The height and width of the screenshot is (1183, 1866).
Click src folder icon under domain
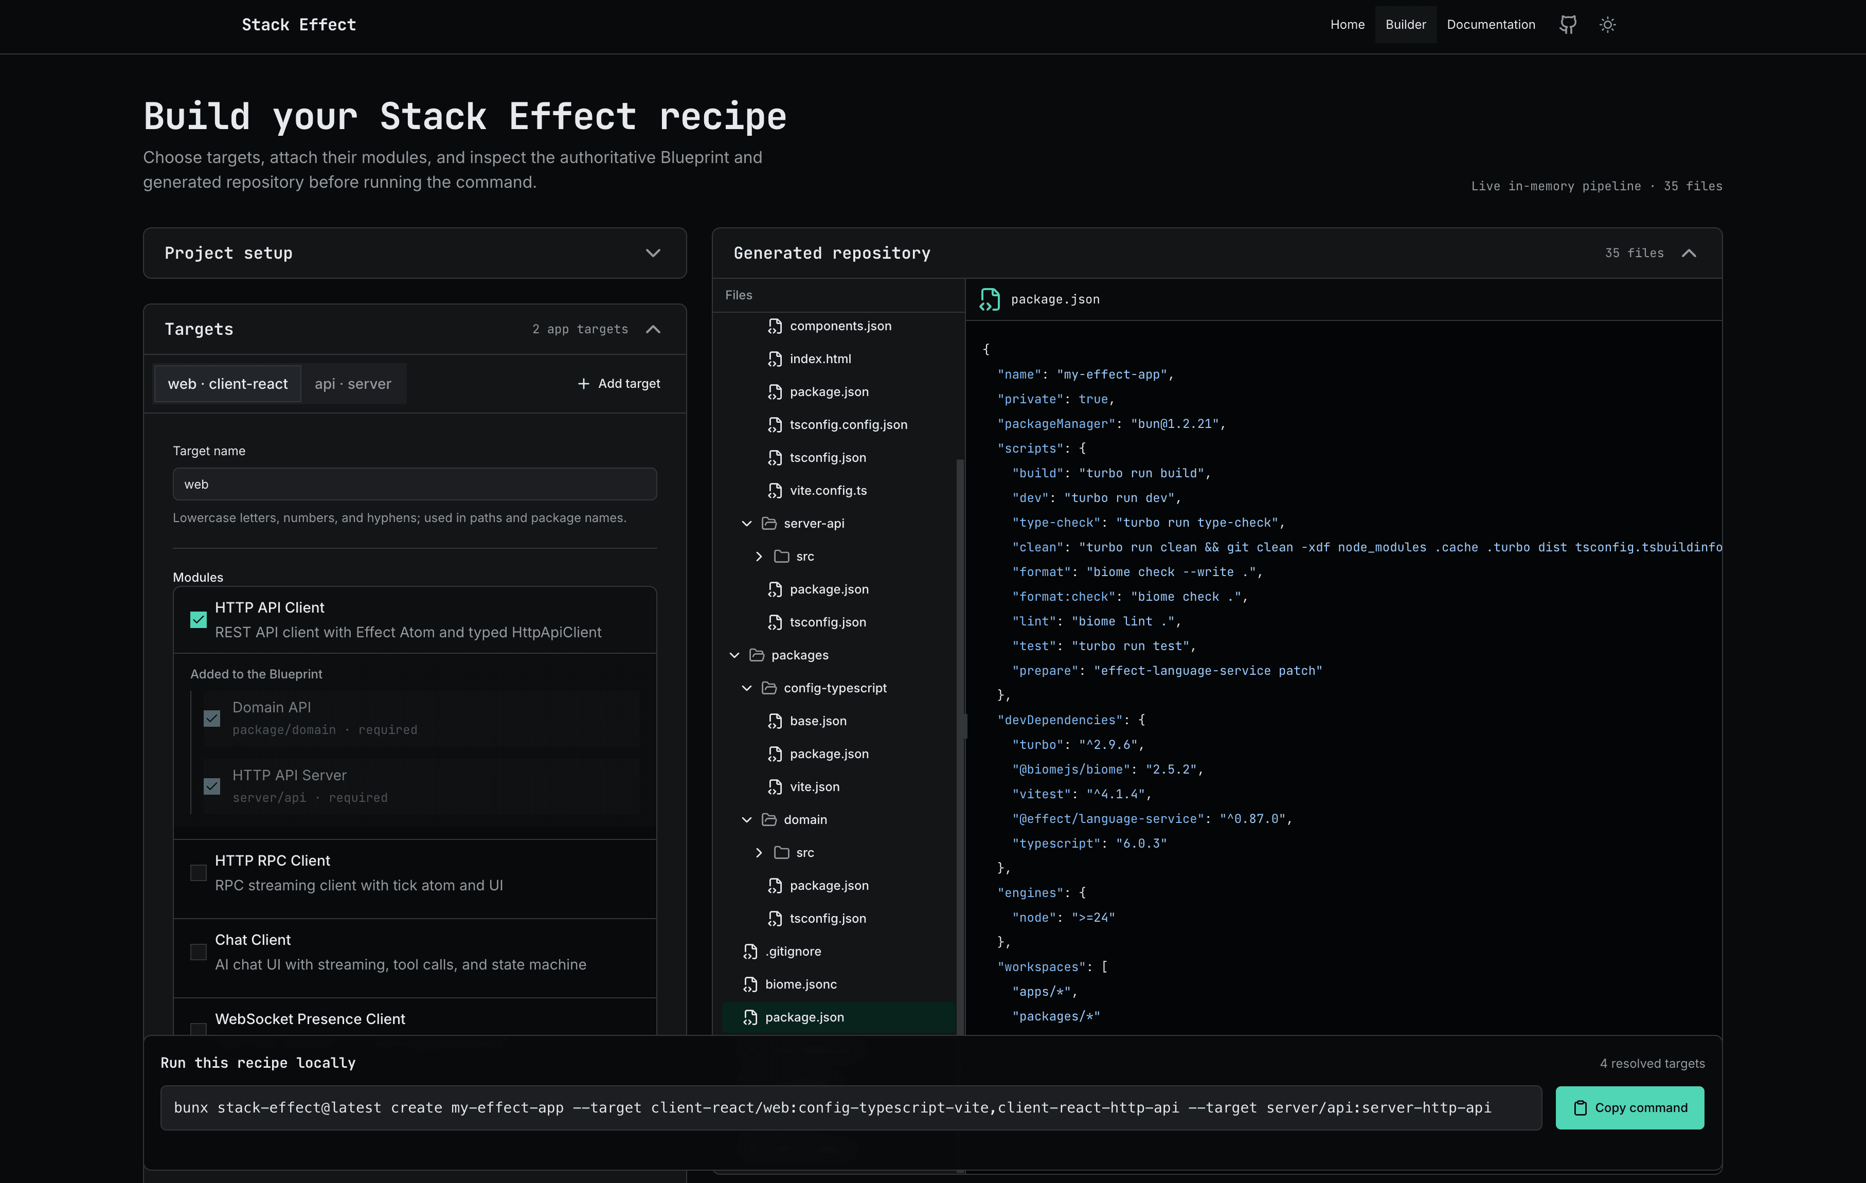pos(781,853)
